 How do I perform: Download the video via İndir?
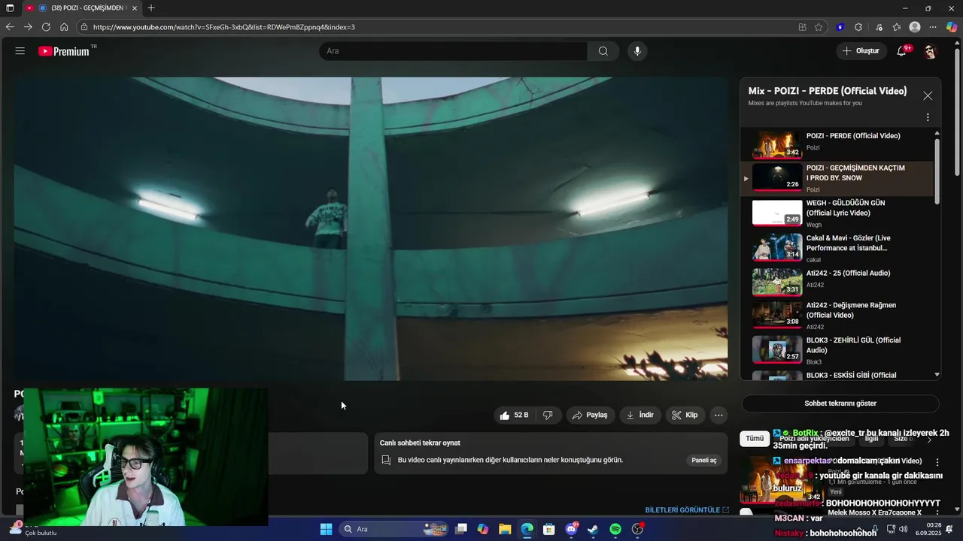pos(639,415)
